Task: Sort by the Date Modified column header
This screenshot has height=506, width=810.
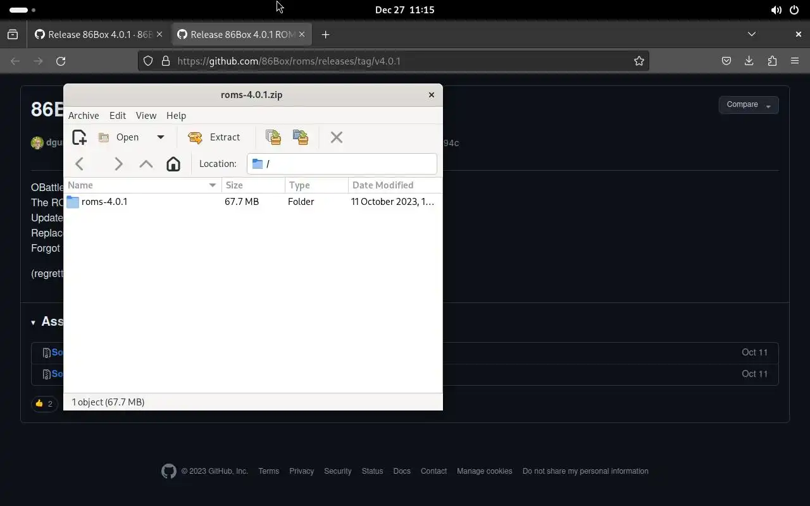Action: pos(395,185)
